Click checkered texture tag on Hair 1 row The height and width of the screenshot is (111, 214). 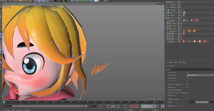[x=184, y=31]
